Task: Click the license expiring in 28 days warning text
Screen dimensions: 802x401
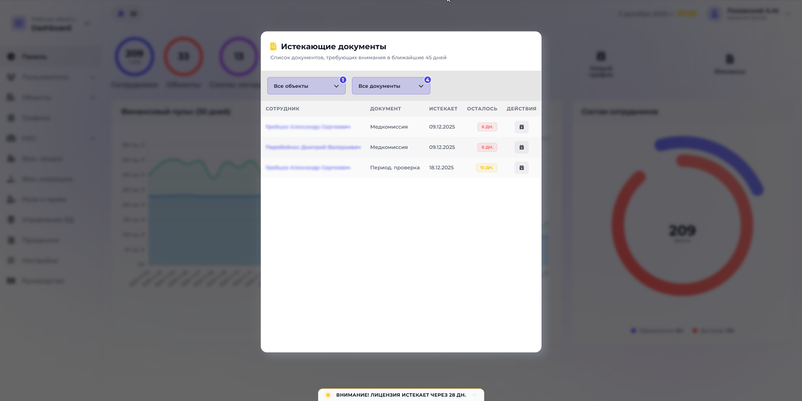Action: 401,395
